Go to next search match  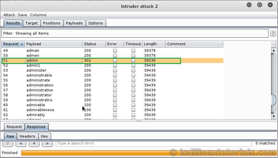click(47, 143)
